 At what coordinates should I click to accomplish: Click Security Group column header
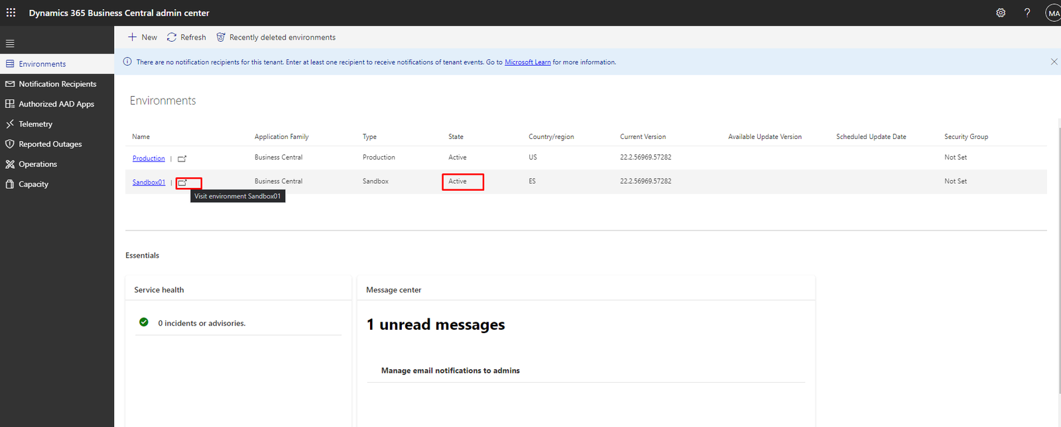point(966,136)
